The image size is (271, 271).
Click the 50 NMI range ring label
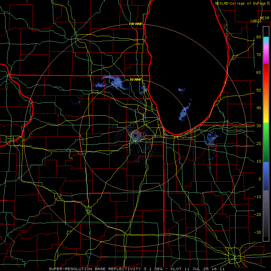[135, 79]
